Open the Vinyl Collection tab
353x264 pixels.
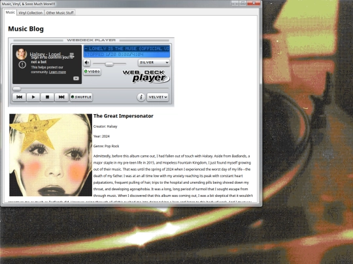click(x=30, y=13)
